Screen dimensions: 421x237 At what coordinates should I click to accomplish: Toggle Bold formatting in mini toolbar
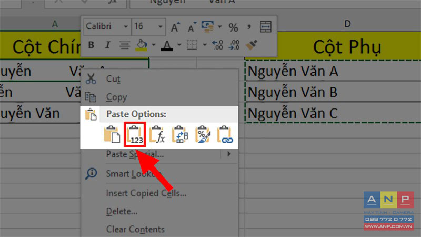91,45
